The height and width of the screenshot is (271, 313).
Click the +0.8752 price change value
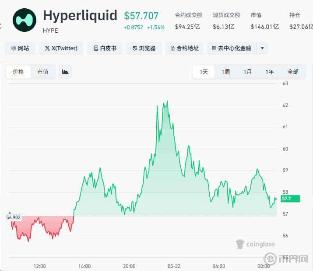tap(134, 27)
